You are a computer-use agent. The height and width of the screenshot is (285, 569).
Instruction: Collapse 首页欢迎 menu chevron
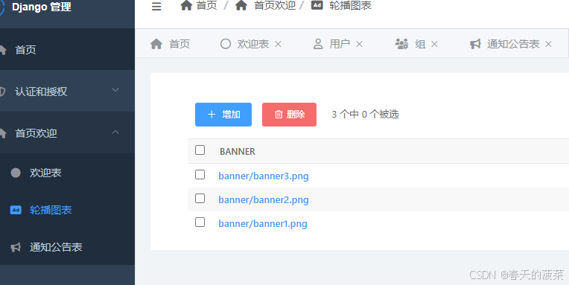(x=115, y=132)
